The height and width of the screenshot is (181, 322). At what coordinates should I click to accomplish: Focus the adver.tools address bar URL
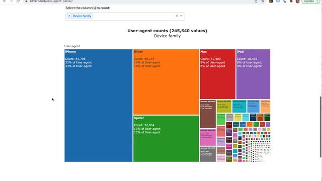tap(51, 1)
